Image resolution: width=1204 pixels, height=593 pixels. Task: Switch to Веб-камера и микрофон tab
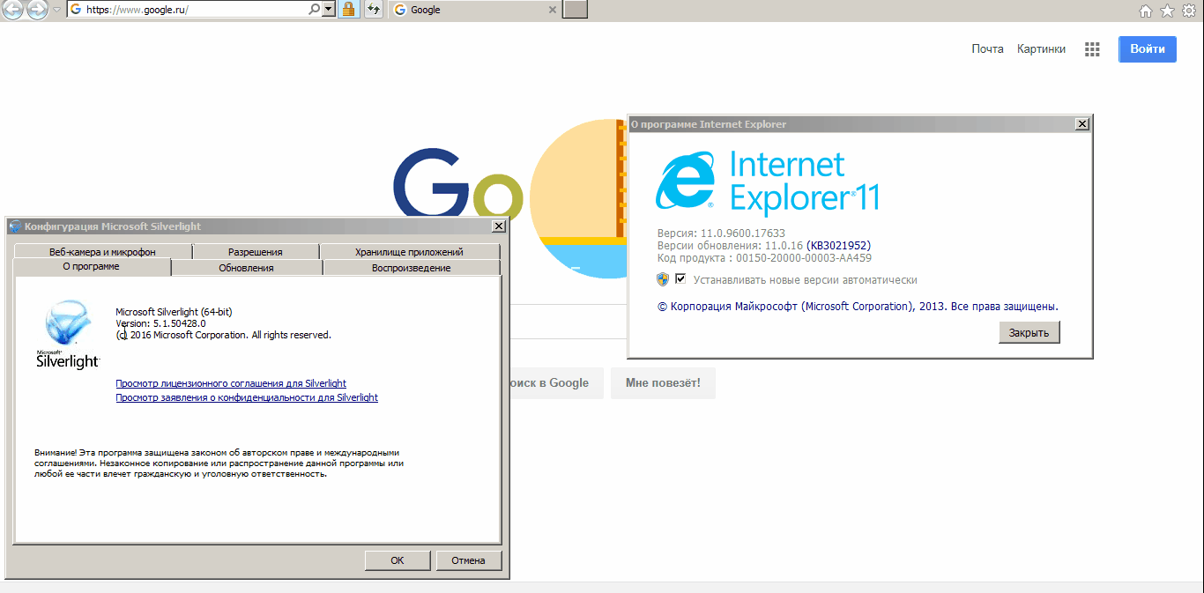pyautogui.click(x=102, y=252)
